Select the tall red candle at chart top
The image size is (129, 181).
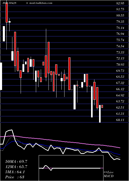(7, 13)
